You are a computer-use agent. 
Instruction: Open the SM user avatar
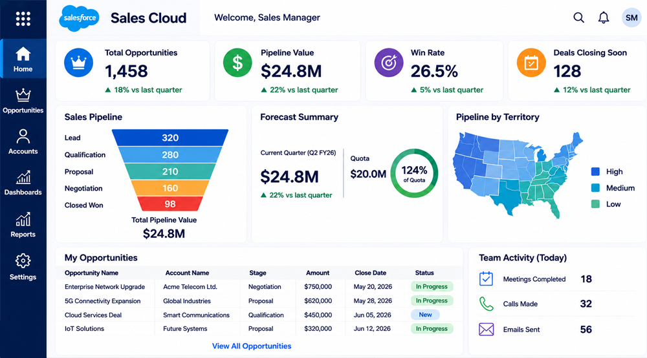click(x=631, y=17)
